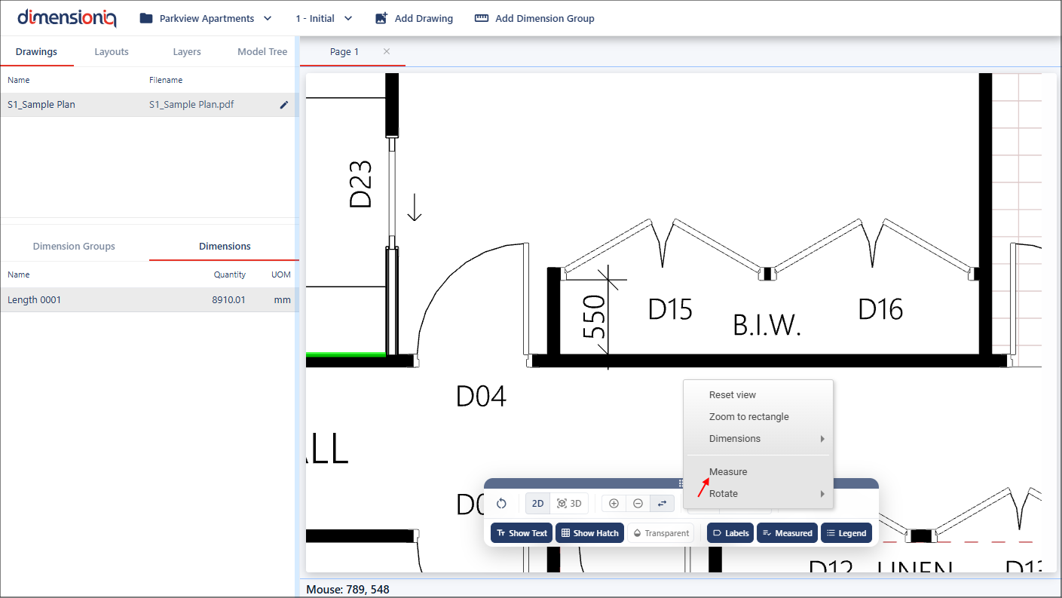The width and height of the screenshot is (1062, 598).
Task: Open the '1 - Initial' revision dropdown
Action: (324, 18)
